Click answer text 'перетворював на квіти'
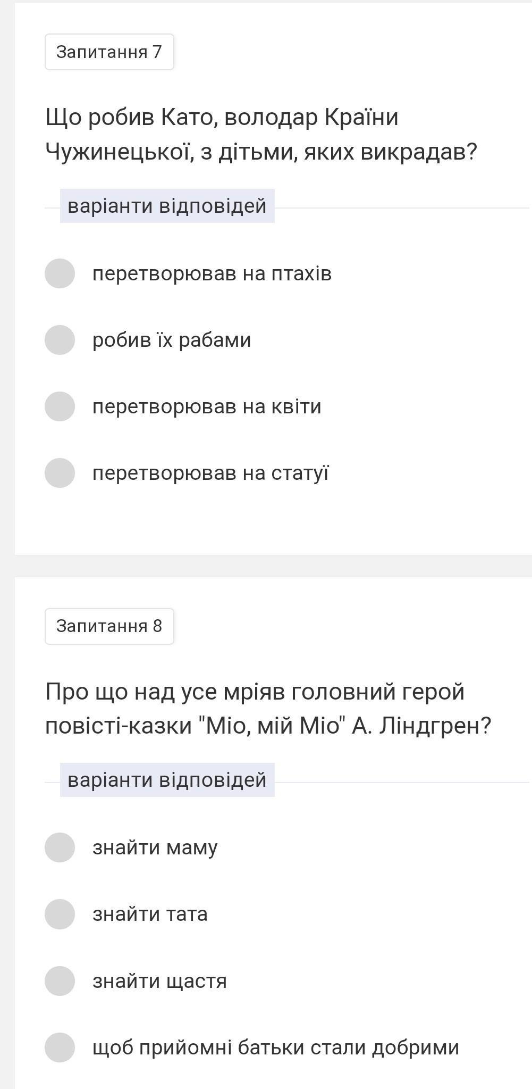The width and height of the screenshot is (532, 1089). coord(207,406)
